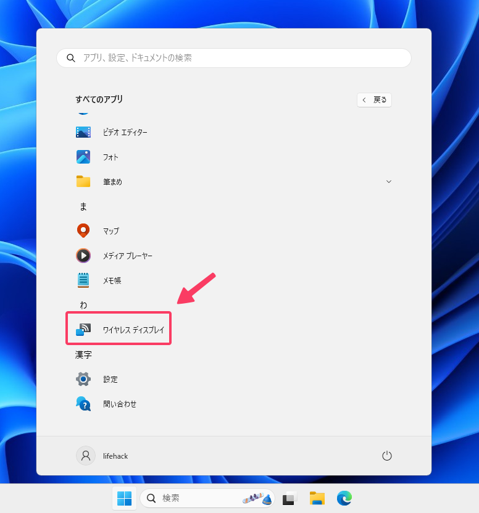Click the フォト label text
This screenshot has width=479, height=513.
110,157
